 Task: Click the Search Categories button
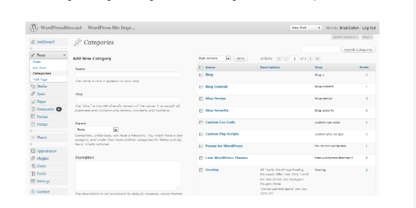358,49
